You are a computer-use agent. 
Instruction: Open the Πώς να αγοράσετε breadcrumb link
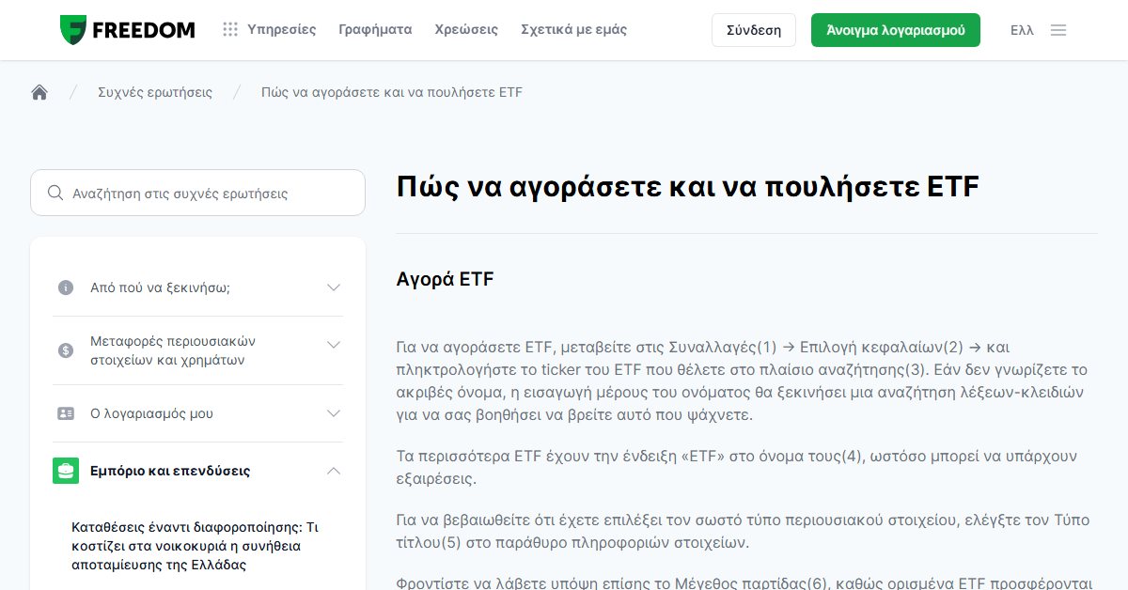coord(392,92)
